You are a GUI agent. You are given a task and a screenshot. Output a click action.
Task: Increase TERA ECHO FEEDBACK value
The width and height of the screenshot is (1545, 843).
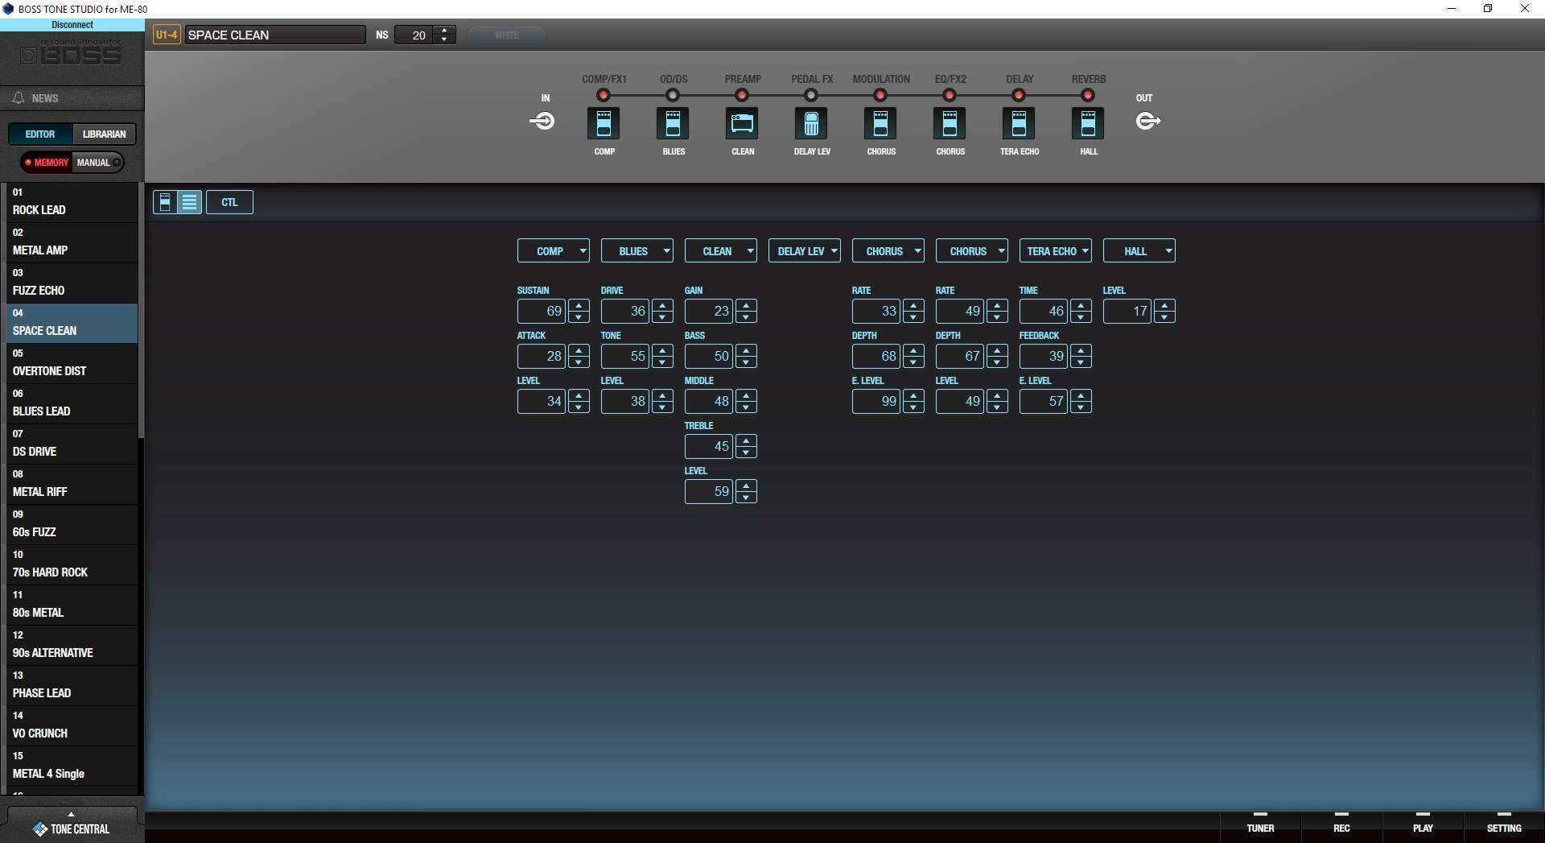coord(1081,351)
